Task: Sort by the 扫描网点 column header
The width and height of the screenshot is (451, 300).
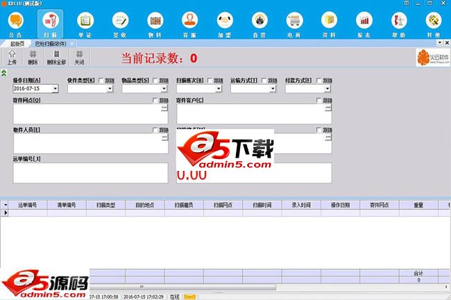Action: coord(223,205)
